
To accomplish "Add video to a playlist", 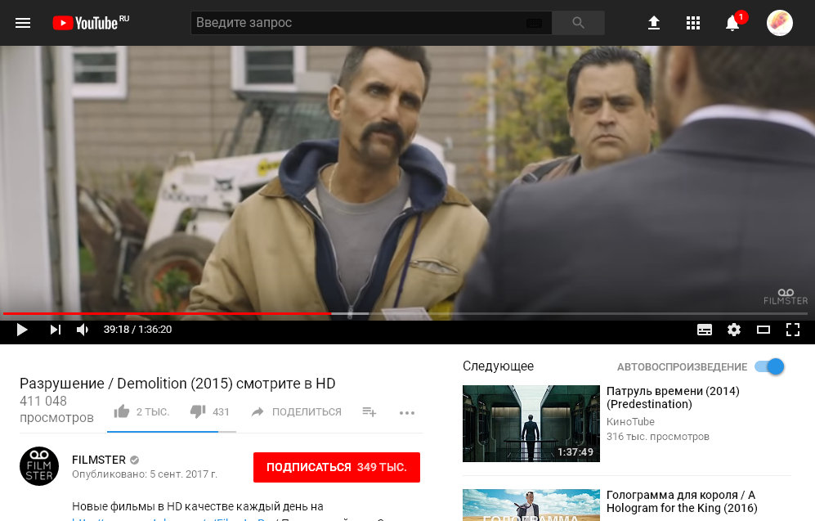I will (369, 411).
